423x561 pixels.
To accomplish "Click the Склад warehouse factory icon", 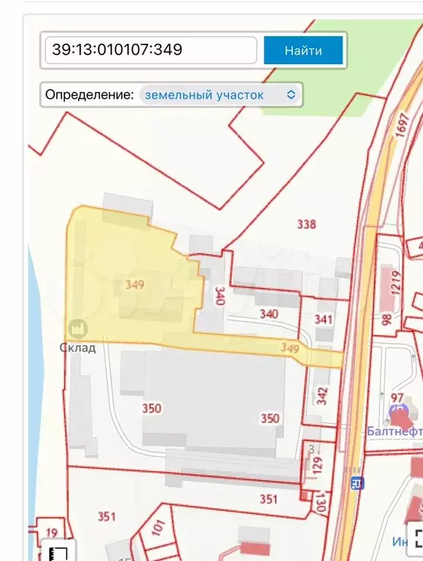I will point(77,328).
